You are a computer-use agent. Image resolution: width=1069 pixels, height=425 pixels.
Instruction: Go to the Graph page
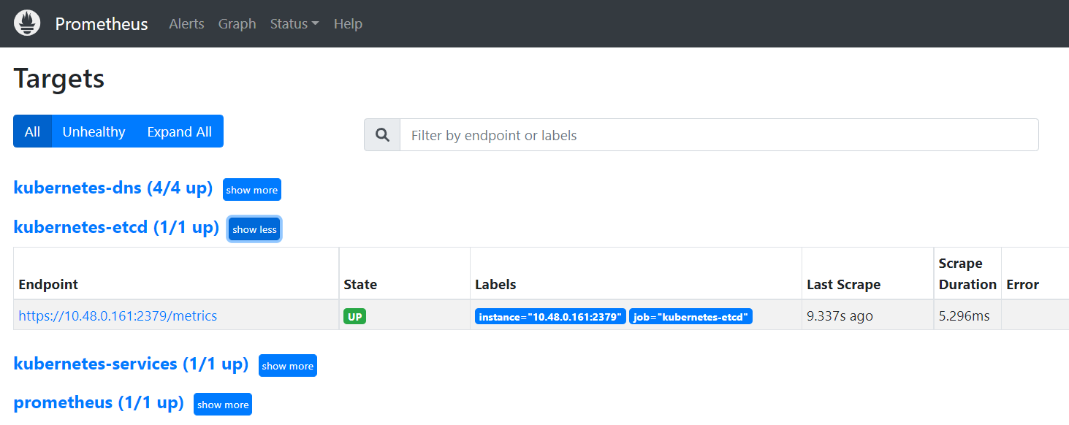(237, 23)
